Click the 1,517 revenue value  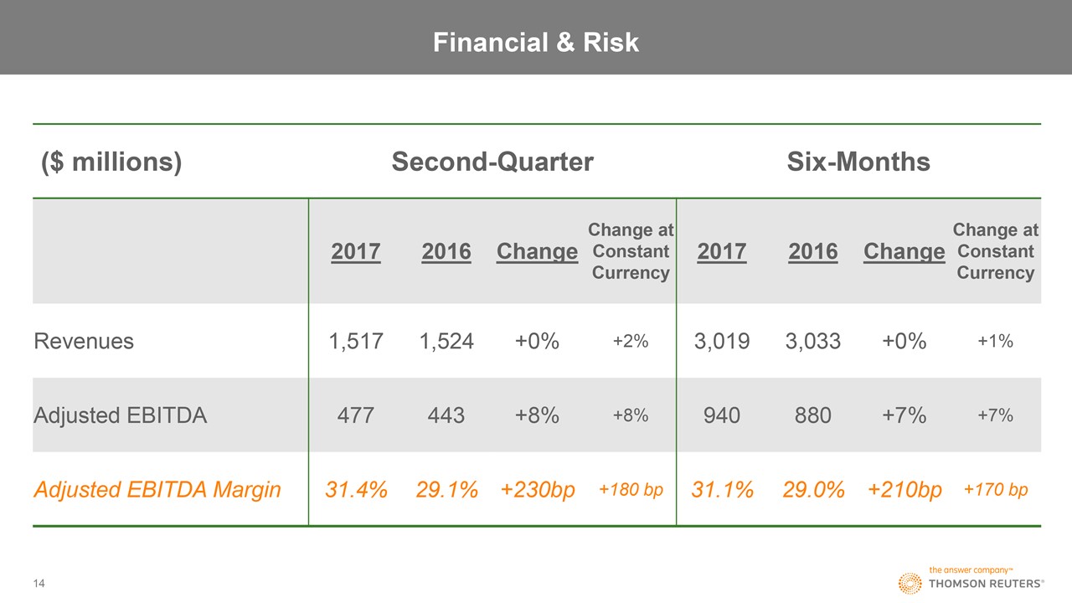click(356, 341)
